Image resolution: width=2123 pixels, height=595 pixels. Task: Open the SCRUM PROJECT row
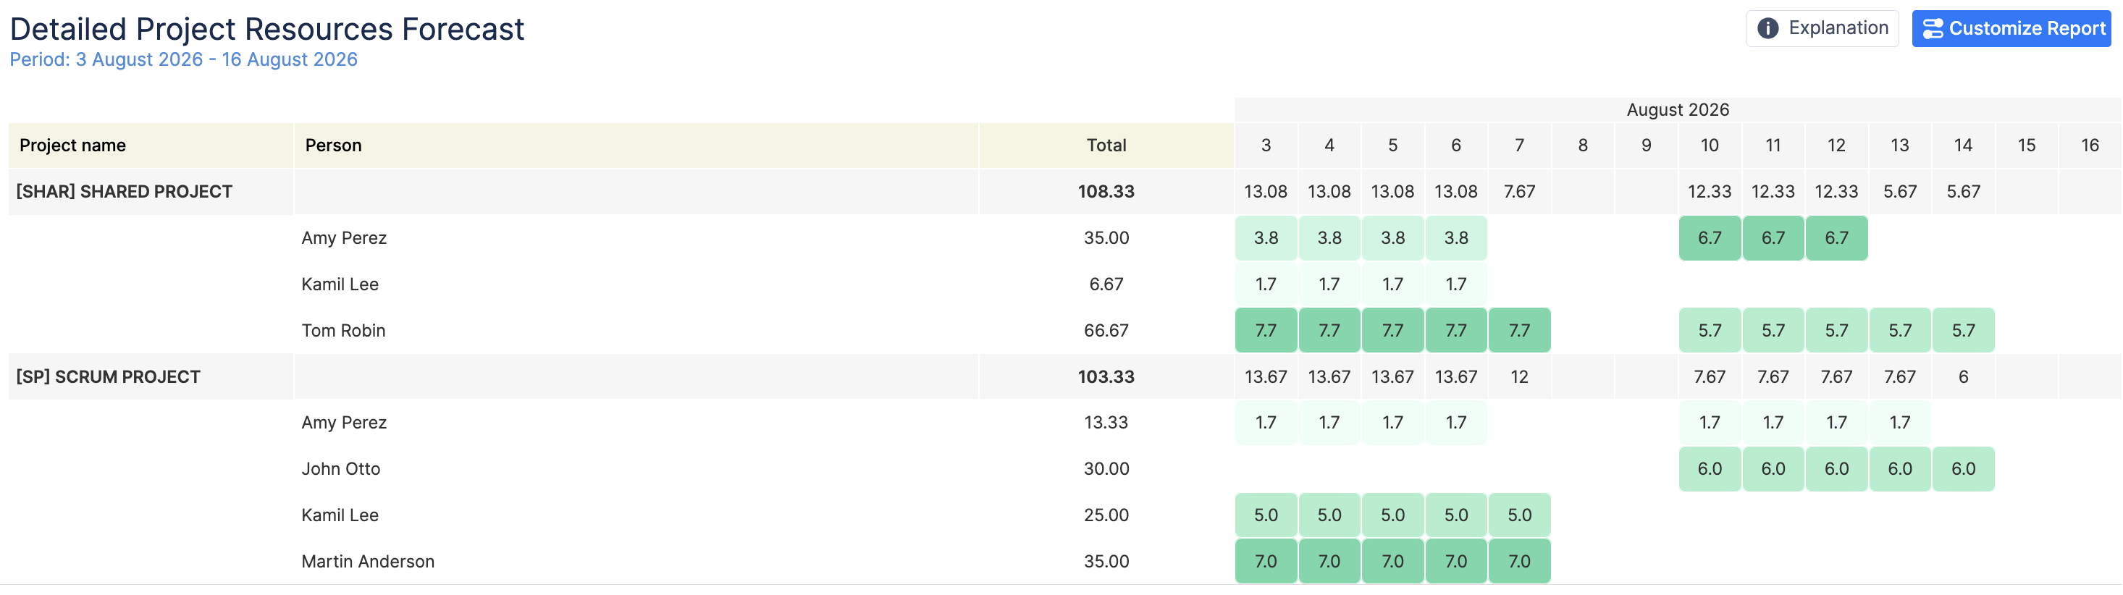tap(1065, 376)
